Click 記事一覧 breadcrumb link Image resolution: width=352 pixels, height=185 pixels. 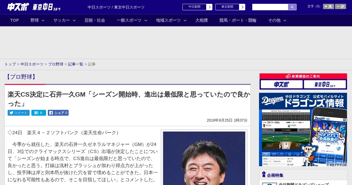[x=76, y=64]
